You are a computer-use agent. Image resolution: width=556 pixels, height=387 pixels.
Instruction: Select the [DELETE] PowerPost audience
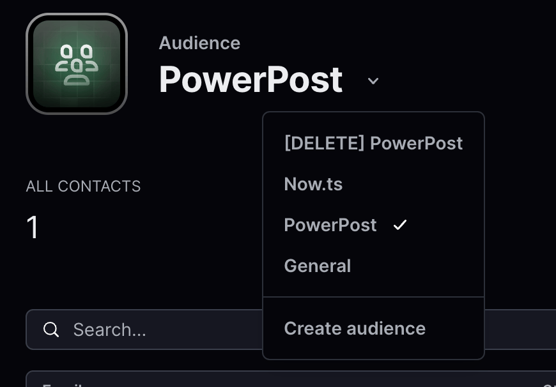[x=373, y=143]
